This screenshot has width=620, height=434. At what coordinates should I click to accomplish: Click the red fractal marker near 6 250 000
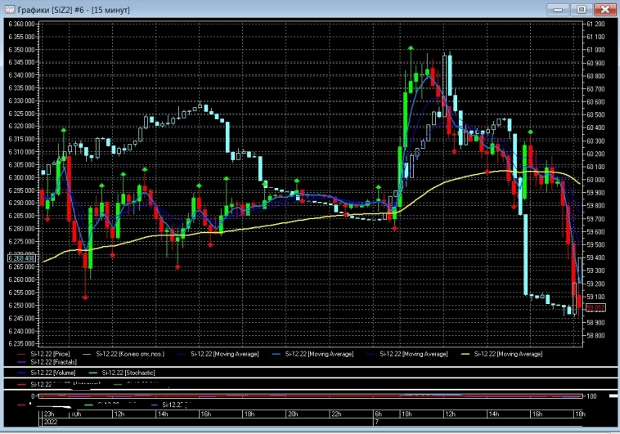click(x=85, y=298)
